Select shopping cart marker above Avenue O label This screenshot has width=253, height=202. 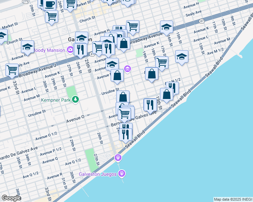pyautogui.click(x=124, y=114)
